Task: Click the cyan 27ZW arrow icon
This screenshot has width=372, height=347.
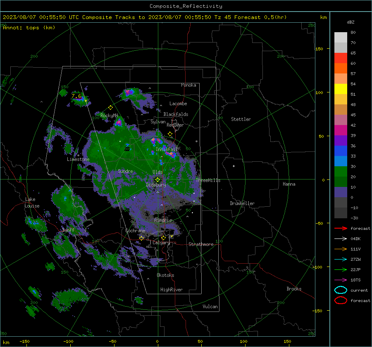Action: click(x=341, y=260)
